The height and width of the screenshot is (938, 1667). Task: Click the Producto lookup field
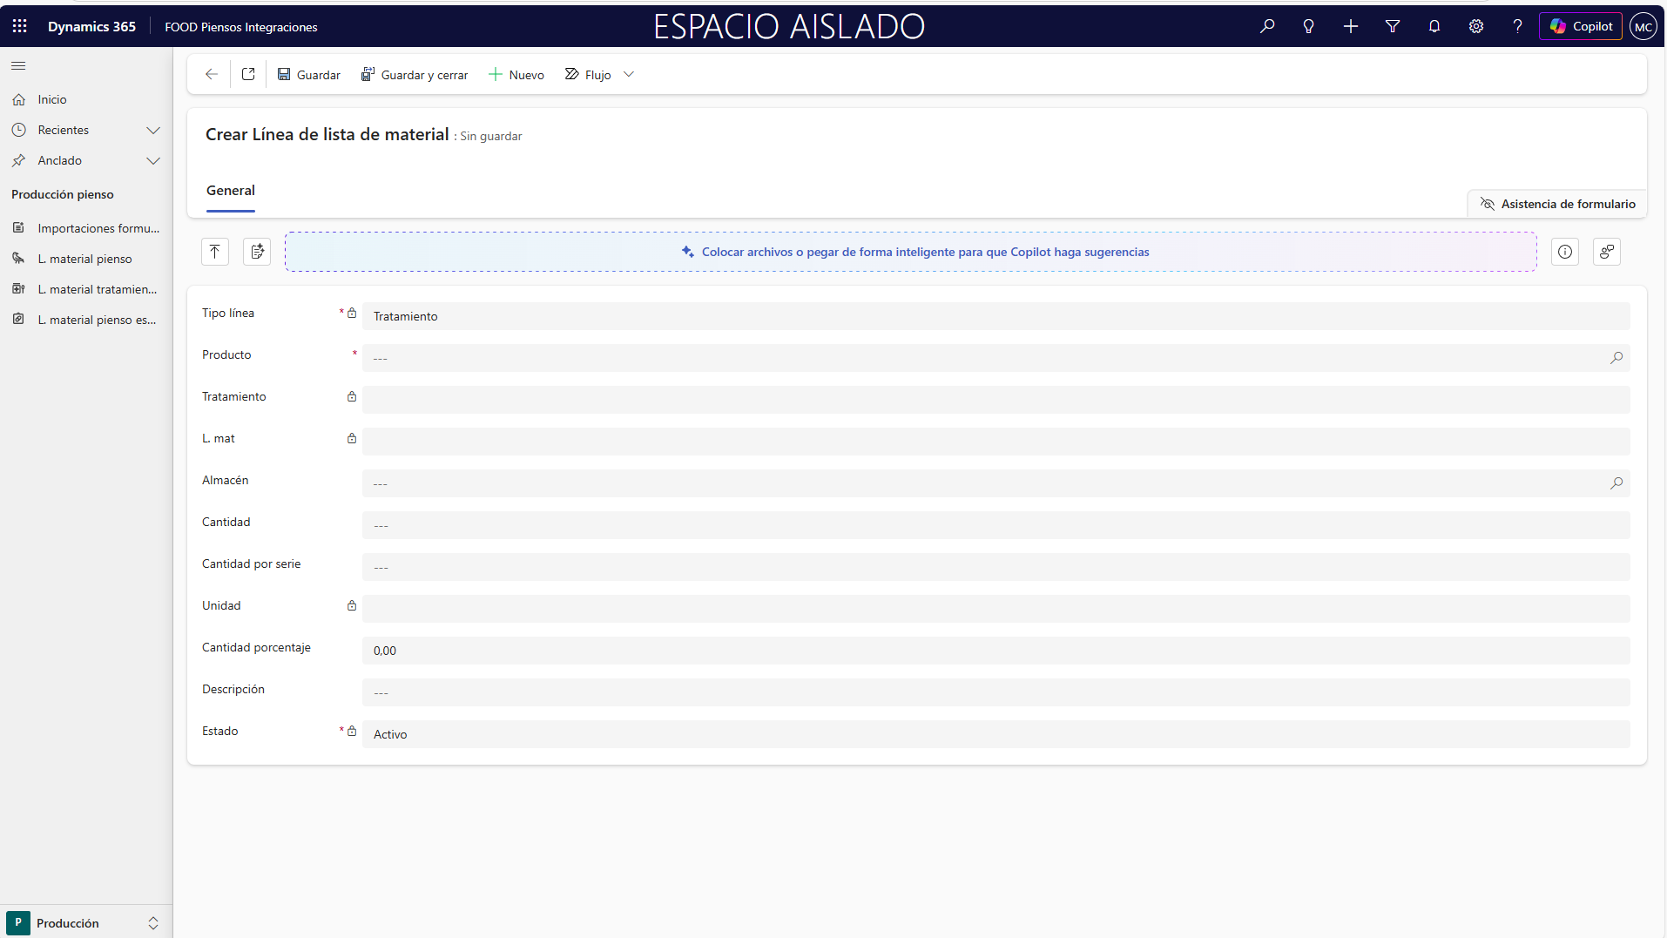tap(984, 358)
